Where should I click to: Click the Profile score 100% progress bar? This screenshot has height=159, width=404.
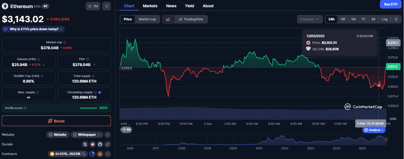[88, 108]
